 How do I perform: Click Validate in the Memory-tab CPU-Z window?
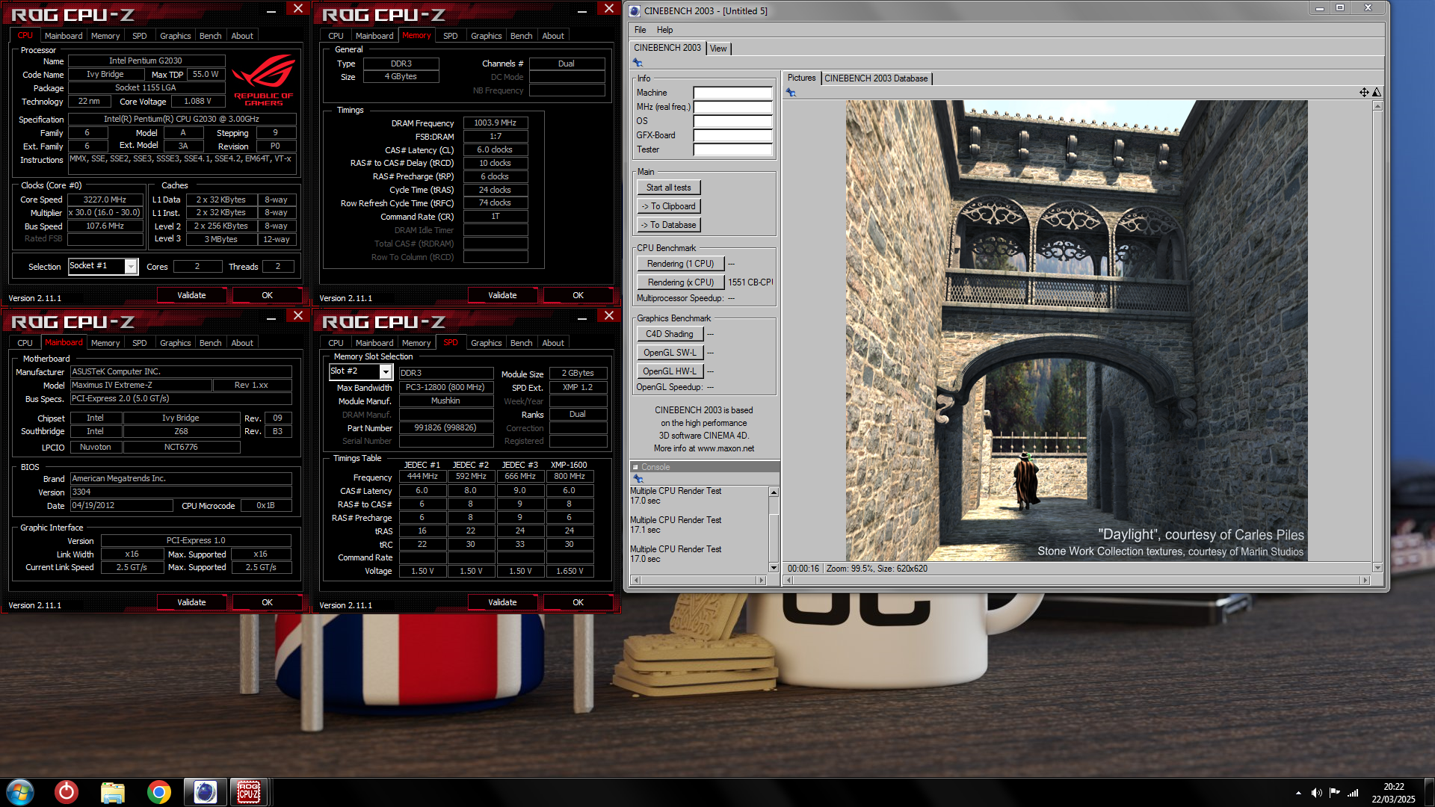[x=502, y=295]
